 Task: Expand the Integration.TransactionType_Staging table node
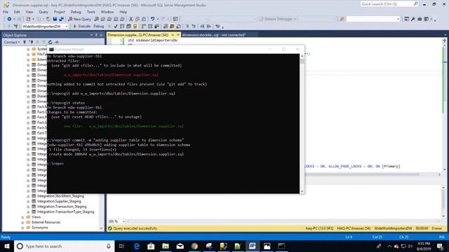coord(28,212)
